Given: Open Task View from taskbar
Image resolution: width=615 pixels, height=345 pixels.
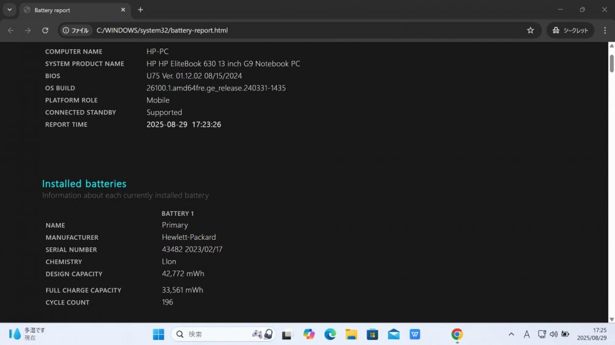Looking at the screenshot, I should 287,335.
